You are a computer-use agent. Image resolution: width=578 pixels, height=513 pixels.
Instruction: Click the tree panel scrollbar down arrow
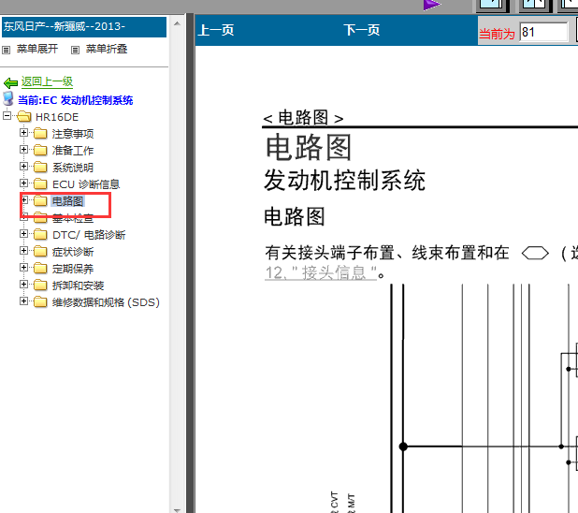[x=177, y=509]
